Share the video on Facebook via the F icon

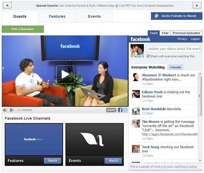tap(120, 110)
